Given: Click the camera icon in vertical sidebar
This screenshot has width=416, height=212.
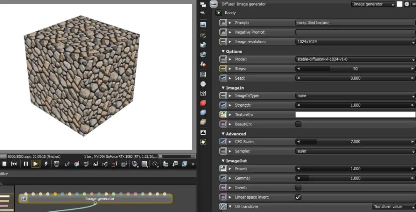Looking at the screenshot, I should pyautogui.click(x=203, y=35).
